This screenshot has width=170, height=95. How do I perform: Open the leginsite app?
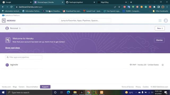14,65
